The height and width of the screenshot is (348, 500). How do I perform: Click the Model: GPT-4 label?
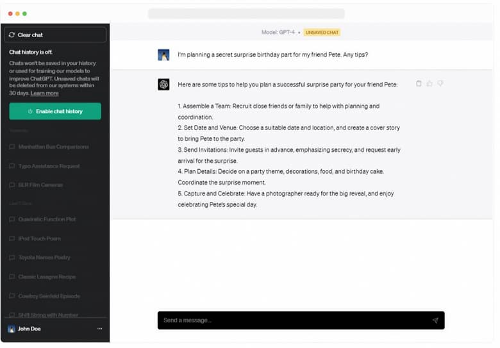[x=278, y=32]
